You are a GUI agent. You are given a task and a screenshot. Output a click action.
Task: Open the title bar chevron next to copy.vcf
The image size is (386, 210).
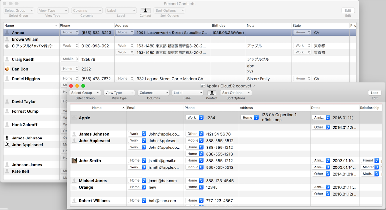(x=254, y=86)
